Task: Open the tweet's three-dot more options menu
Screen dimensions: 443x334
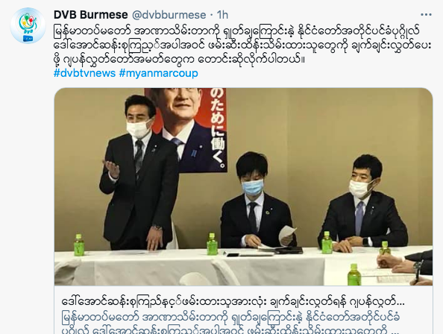Action: pyautogui.click(x=426, y=14)
